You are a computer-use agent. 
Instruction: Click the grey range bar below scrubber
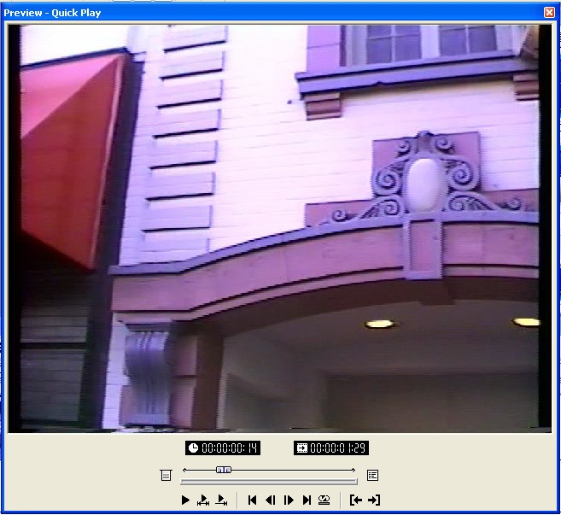(269, 482)
